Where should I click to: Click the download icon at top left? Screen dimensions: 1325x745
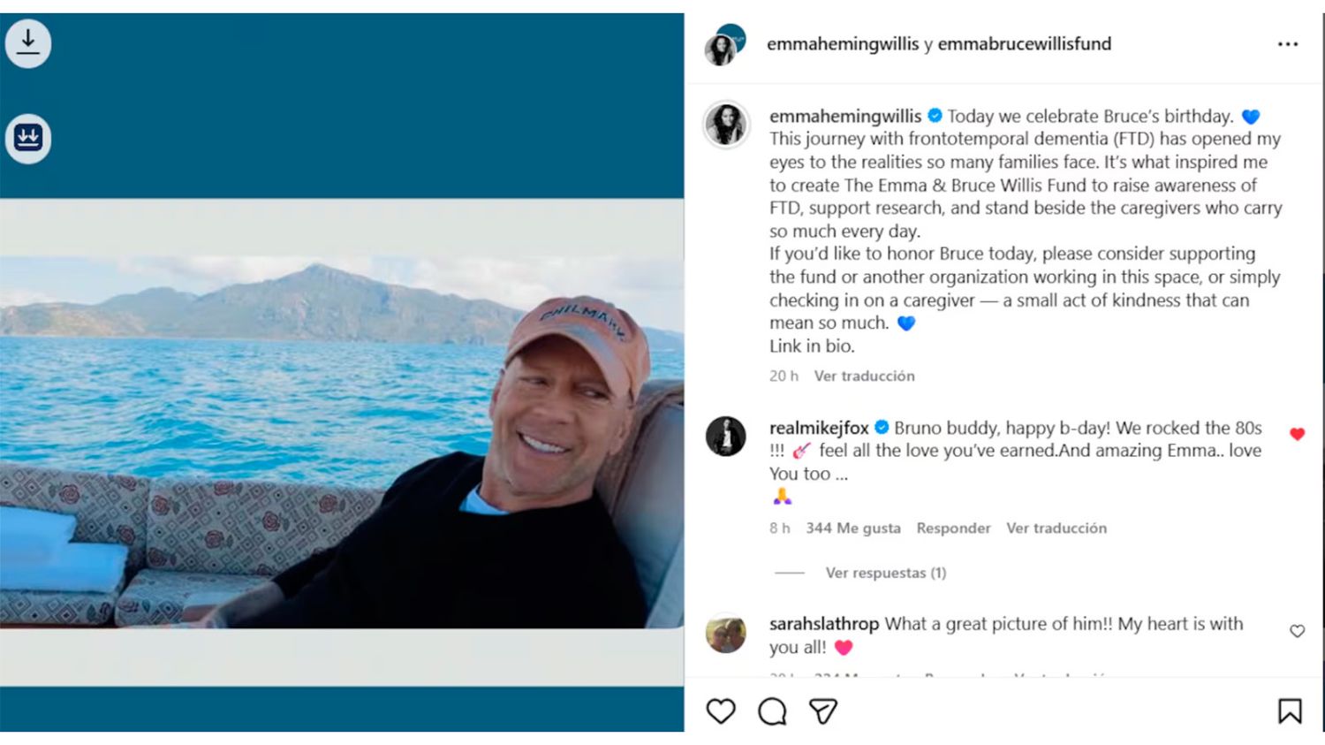pos(28,42)
